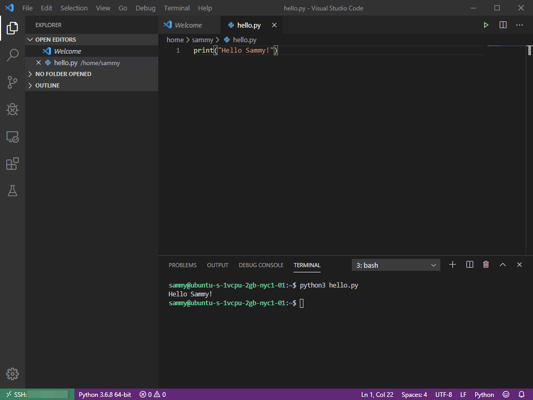Run the Python file with the play icon

point(486,24)
